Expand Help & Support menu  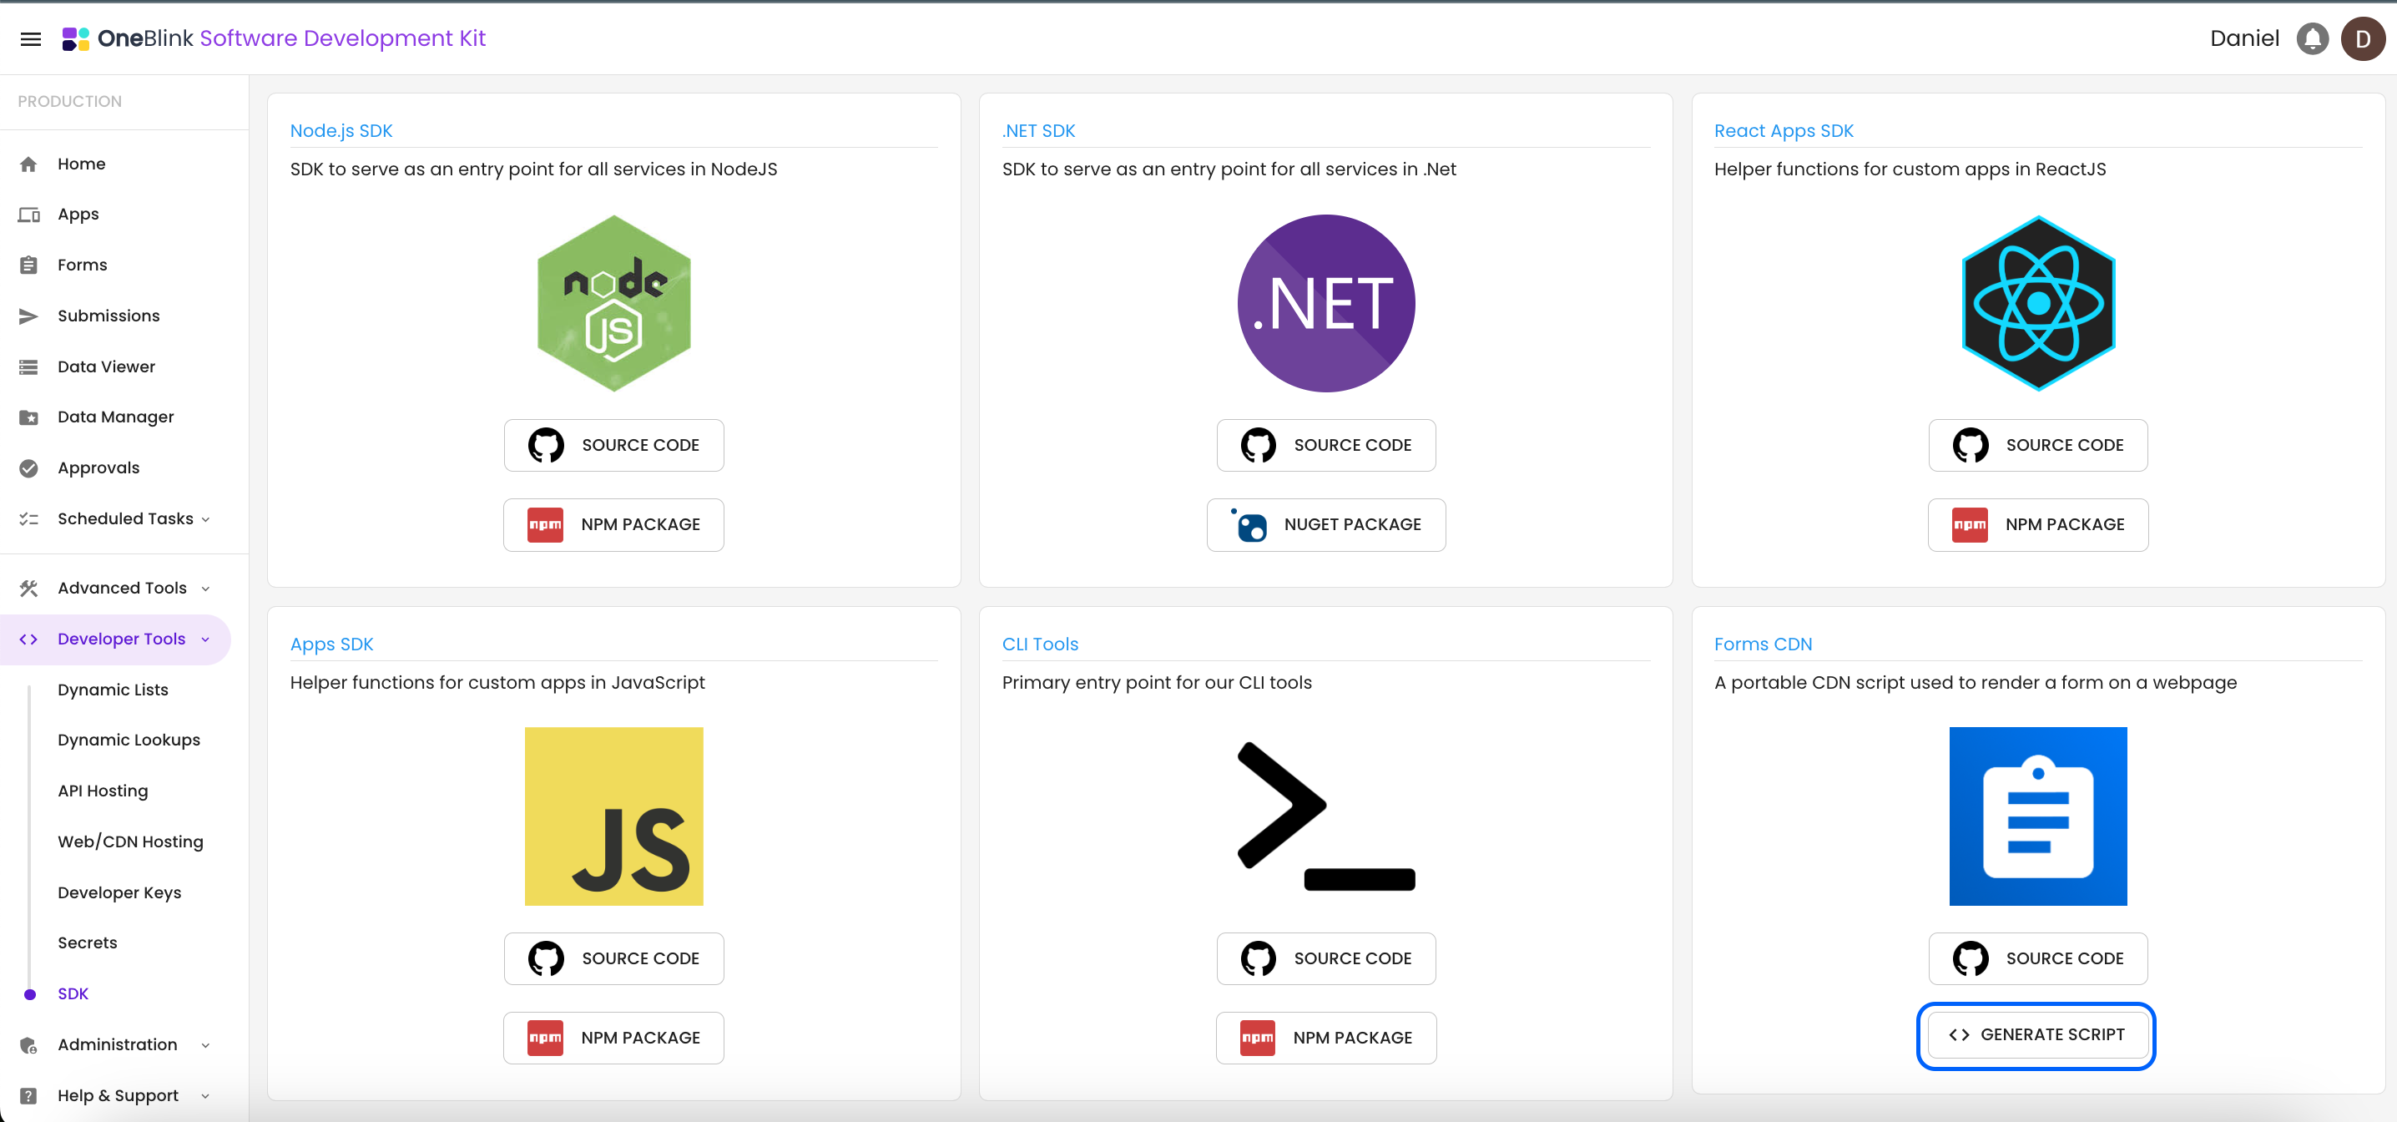[x=205, y=1096]
